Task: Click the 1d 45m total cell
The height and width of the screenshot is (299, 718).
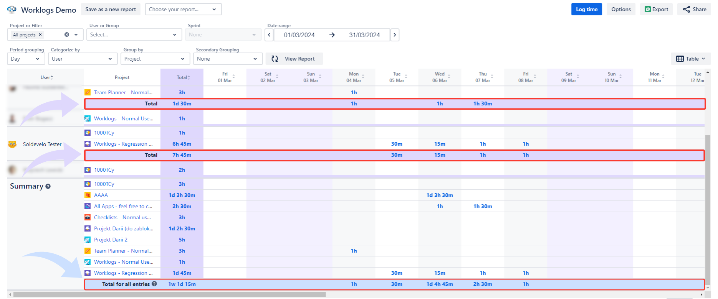Action: coord(182,273)
